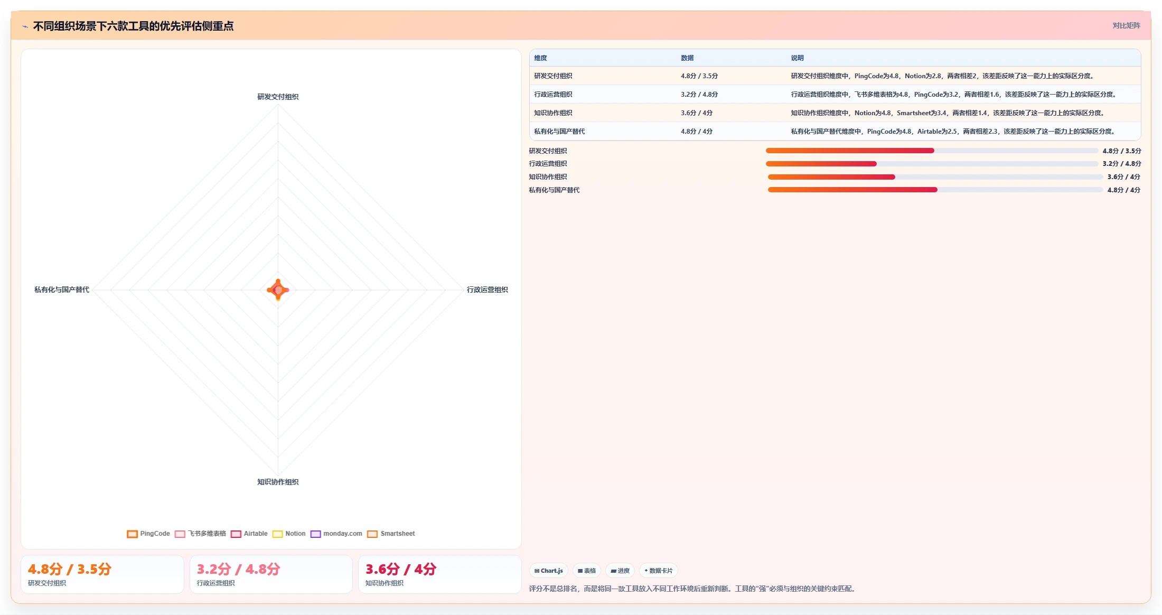Click the 知识协作组织 radar axis label
Viewport: 1162px width, 615px height.
coord(278,482)
